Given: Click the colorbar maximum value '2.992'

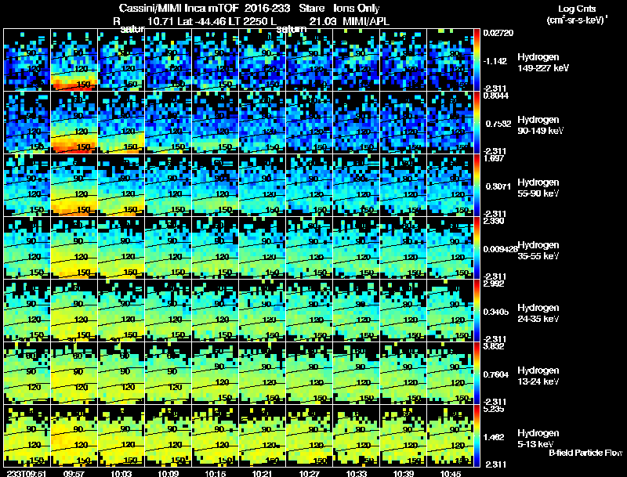Looking at the screenshot, I should (x=494, y=284).
